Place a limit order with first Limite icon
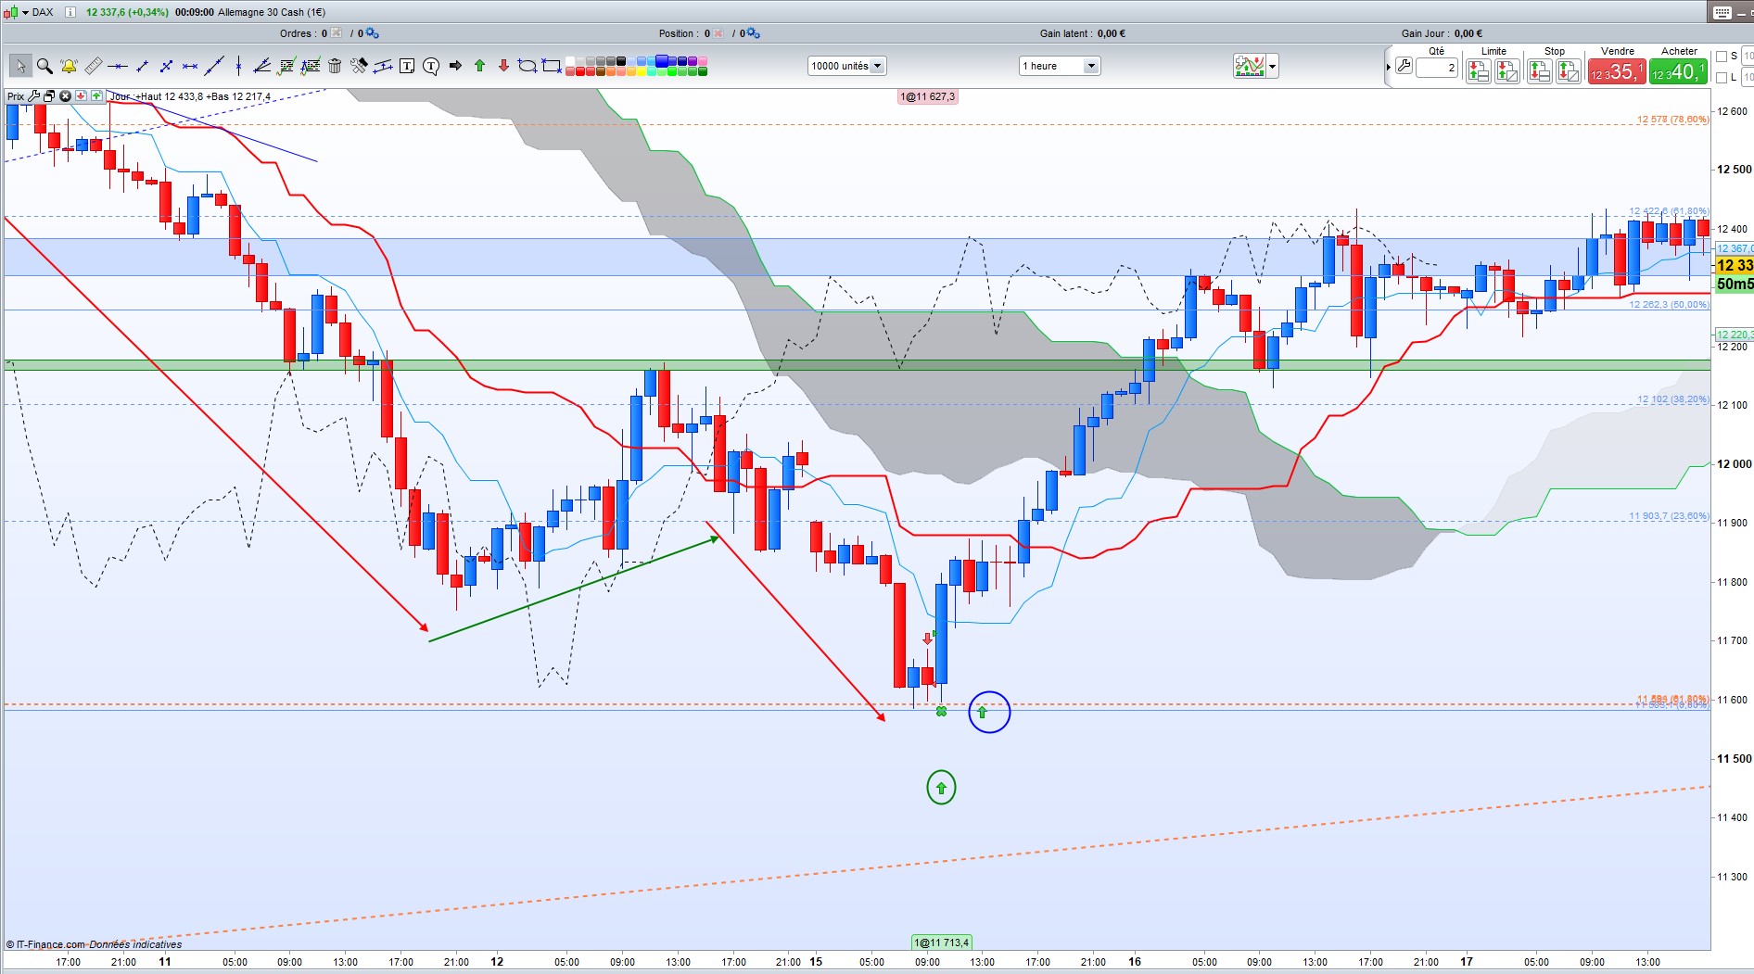This screenshot has width=1754, height=974. tap(1479, 71)
